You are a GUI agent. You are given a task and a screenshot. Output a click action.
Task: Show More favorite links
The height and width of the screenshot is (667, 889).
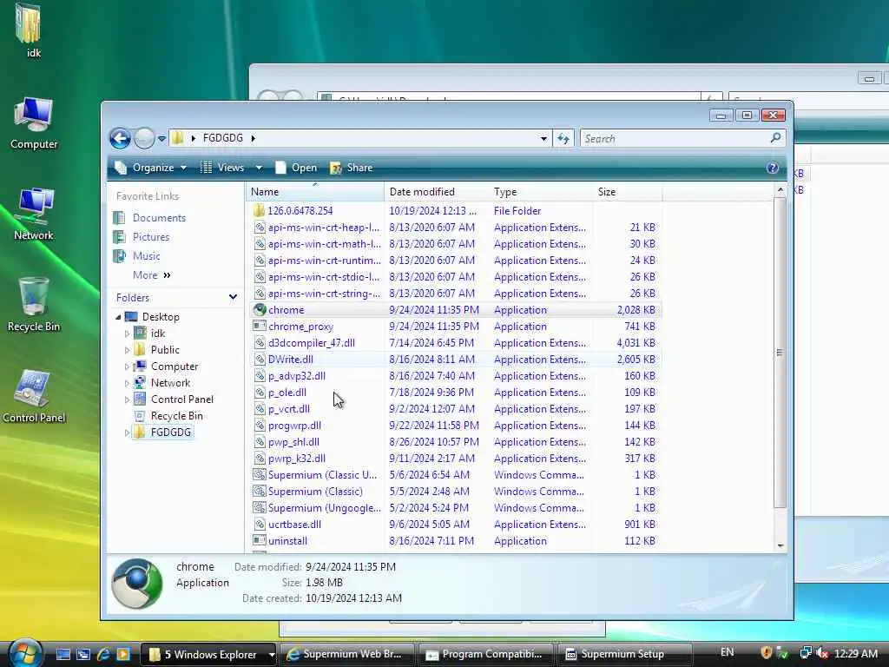pos(151,275)
